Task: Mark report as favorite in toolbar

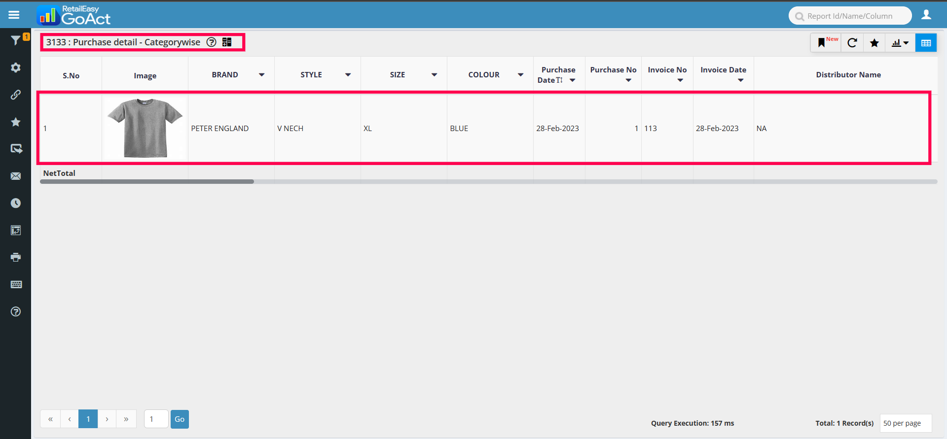Action: 874,43
